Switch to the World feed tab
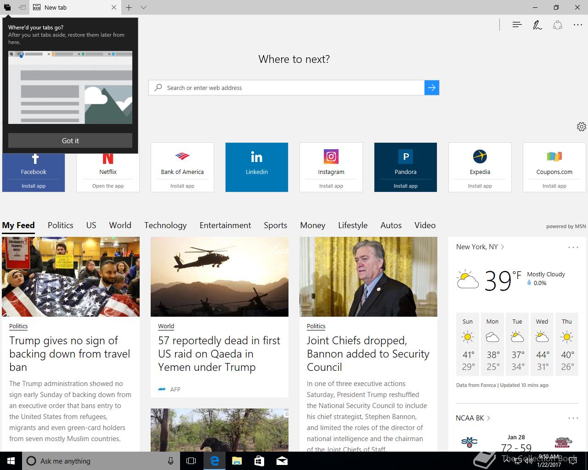 (x=120, y=225)
